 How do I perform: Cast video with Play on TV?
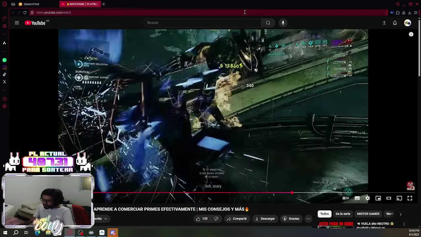click(399, 198)
